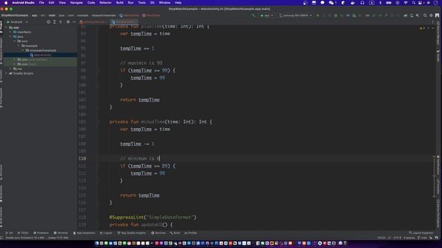Open the Git menu
This screenshot has width=442, height=248.
click(x=152, y=3)
